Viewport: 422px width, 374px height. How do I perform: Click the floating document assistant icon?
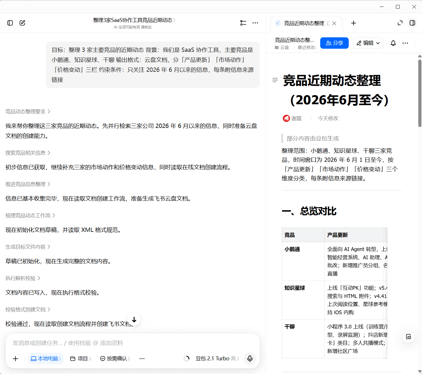click(408, 337)
